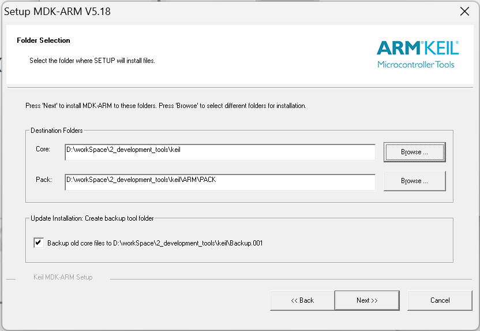
Task: Cancel the MDK-ARM installation
Action: coord(440,300)
